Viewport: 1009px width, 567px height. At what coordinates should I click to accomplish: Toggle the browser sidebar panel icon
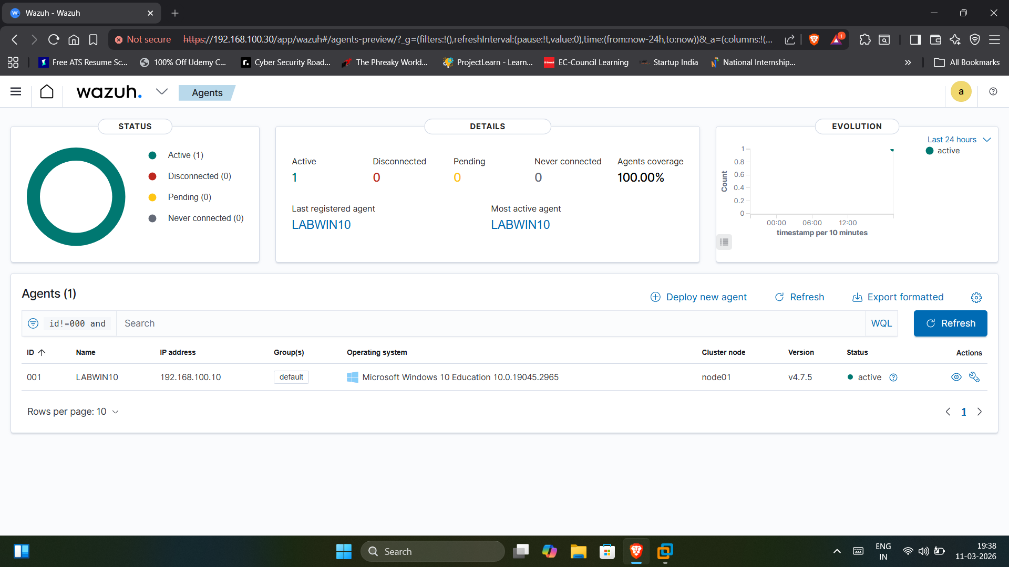point(915,39)
